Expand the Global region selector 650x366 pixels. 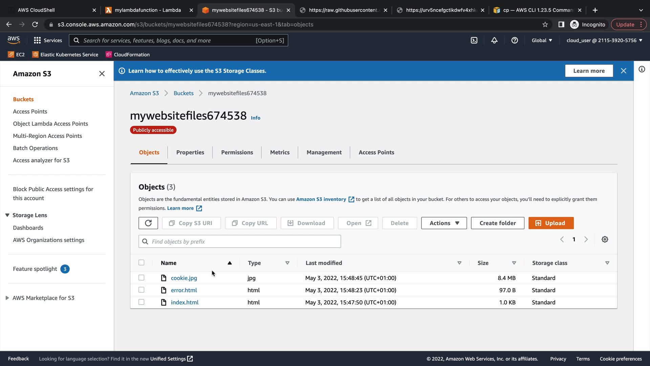(x=542, y=40)
